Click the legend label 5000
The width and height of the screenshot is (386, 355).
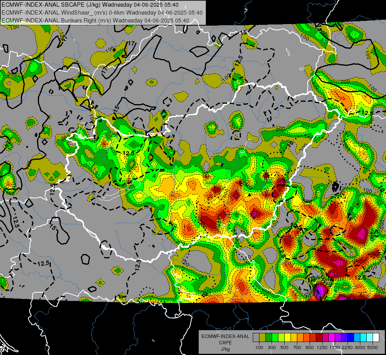pos(373,348)
